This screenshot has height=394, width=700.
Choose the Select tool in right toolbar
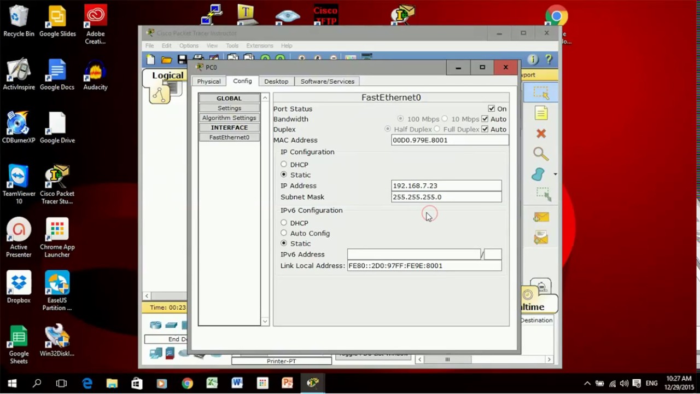click(x=541, y=92)
